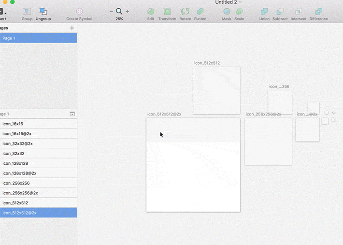343x245 pixels.
Task: Click the Scale tool icon
Action: (x=239, y=12)
